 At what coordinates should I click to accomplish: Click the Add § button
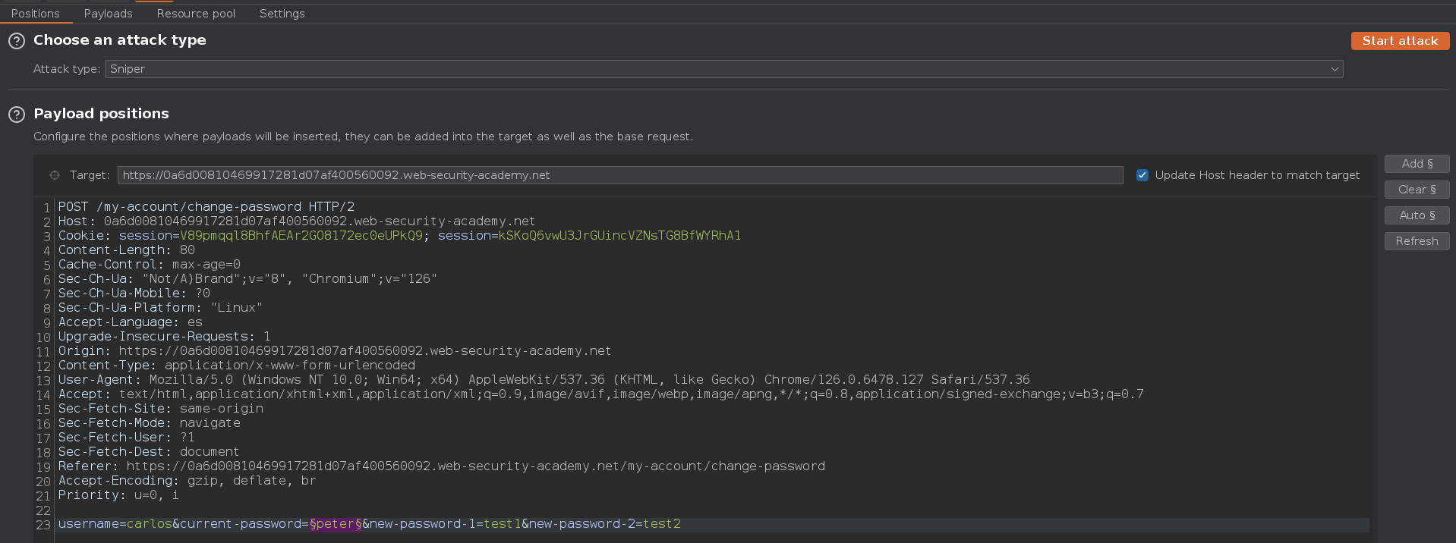(1417, 164)
